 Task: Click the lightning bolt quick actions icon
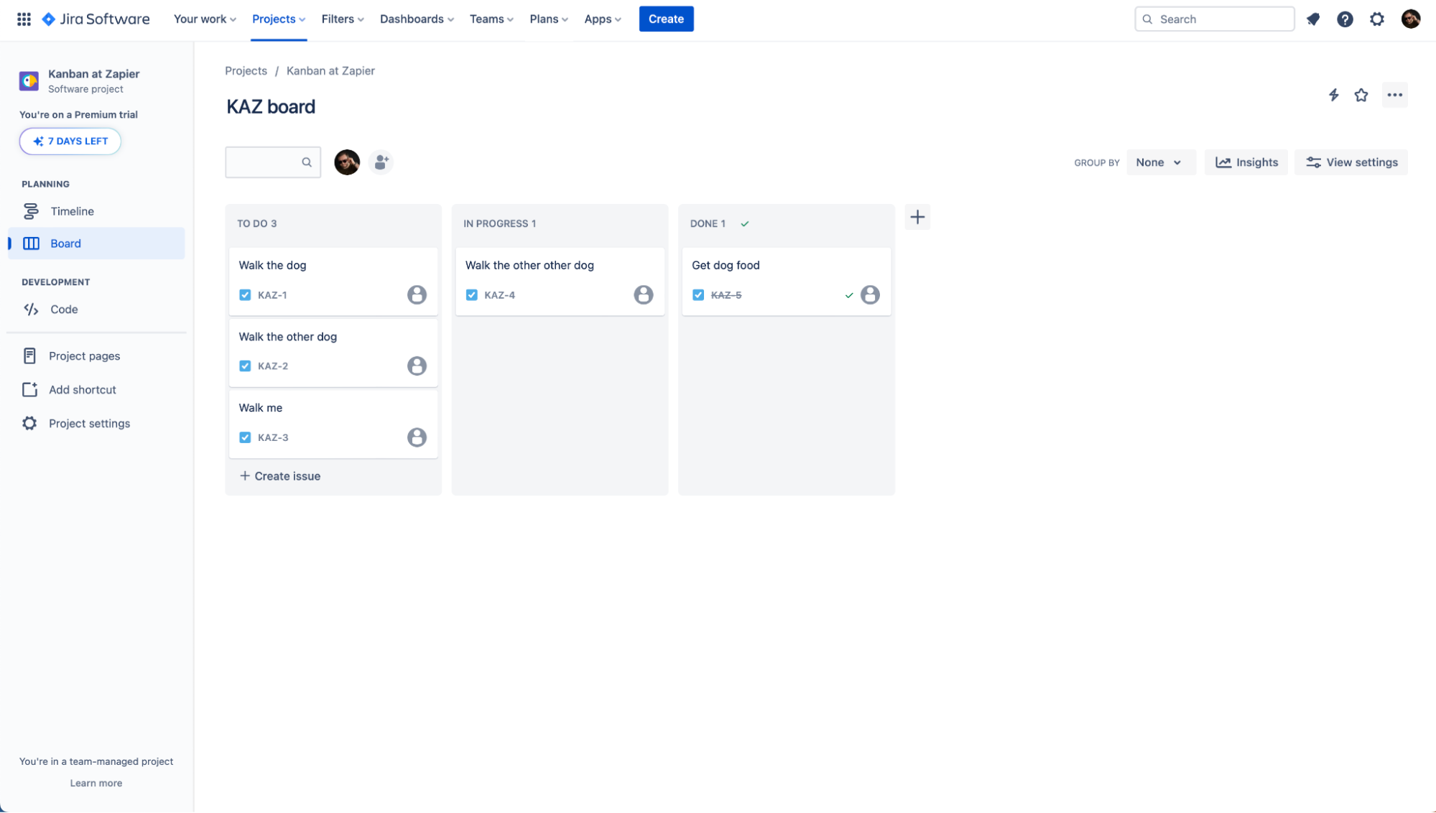[1333, 96]
